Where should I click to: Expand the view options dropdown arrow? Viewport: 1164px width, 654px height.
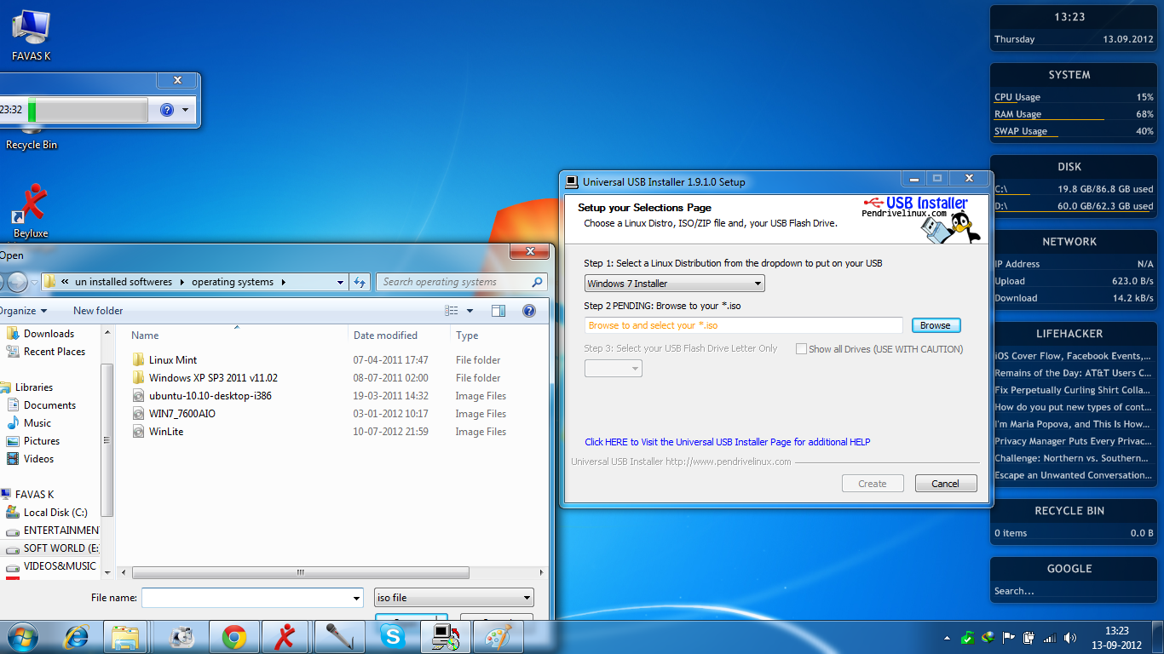click(x=470, y=311)
